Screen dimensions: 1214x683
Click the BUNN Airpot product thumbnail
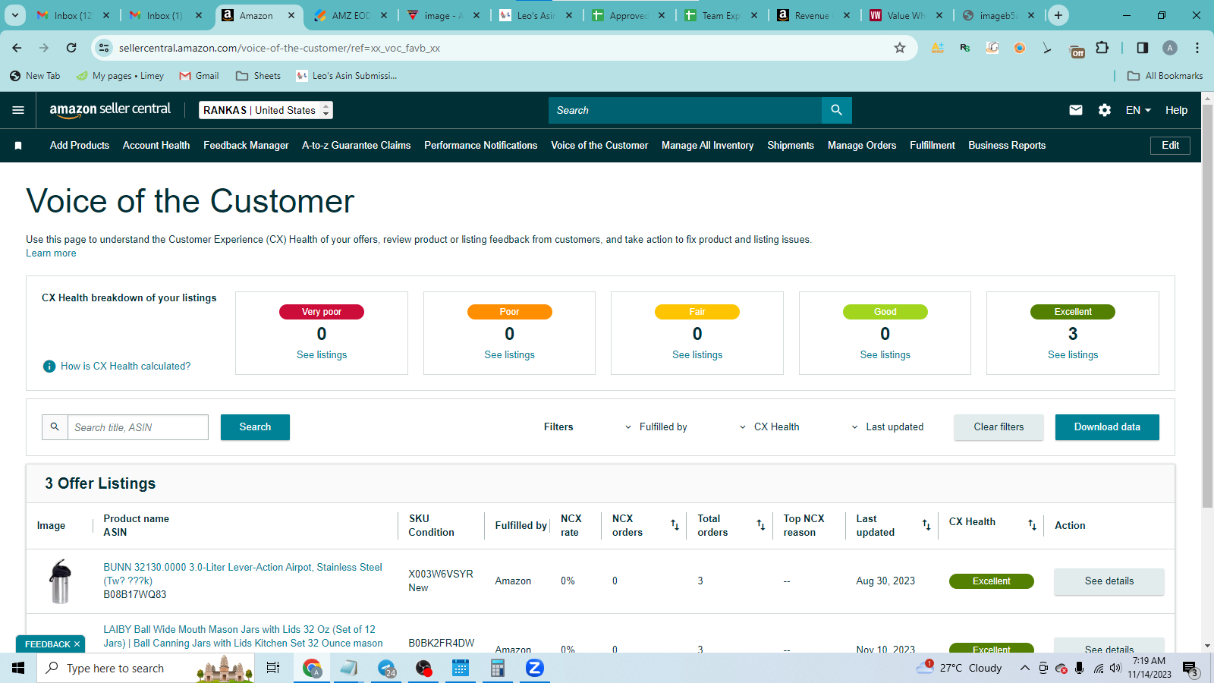point(60,581)
